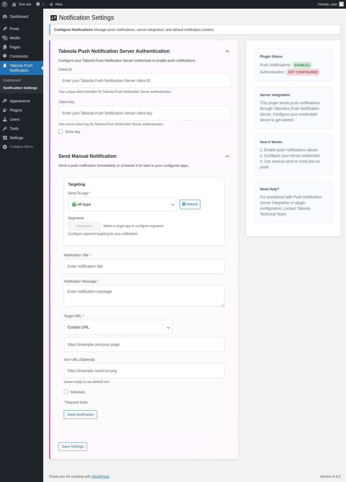Open the Taboola Push Notification menu

point(22,68)
